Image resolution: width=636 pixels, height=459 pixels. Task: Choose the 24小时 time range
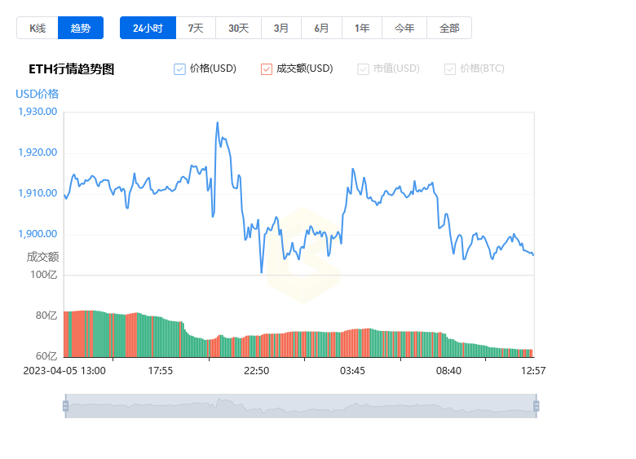[148, 28]
